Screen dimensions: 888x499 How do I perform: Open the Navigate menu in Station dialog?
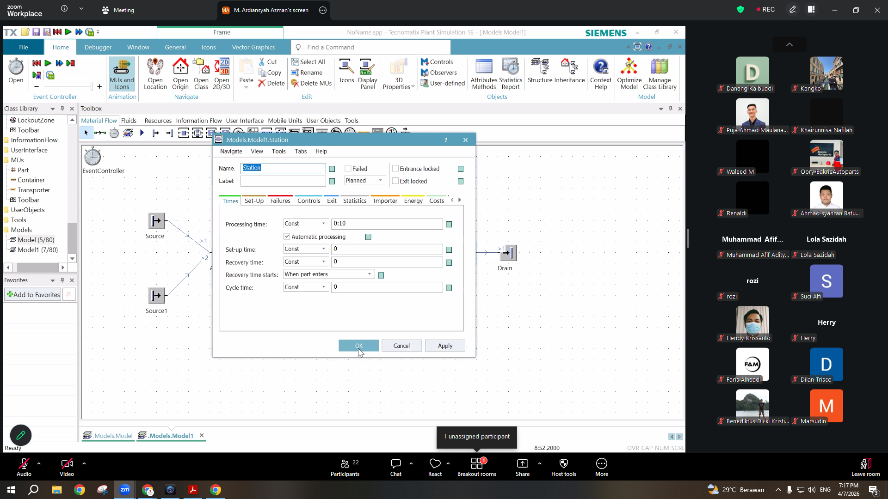(x=231, y=152)
